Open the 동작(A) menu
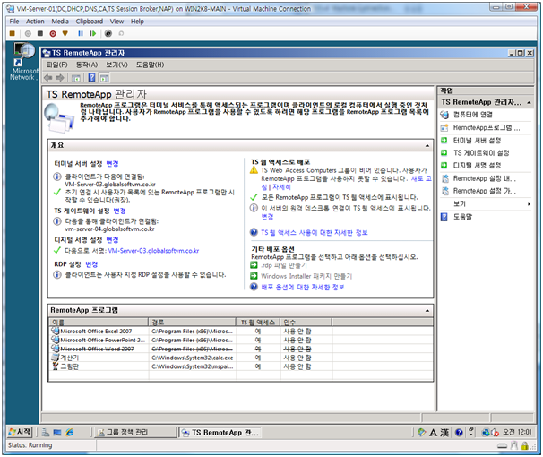Viewport: 543px width, 457px height. 87,65
